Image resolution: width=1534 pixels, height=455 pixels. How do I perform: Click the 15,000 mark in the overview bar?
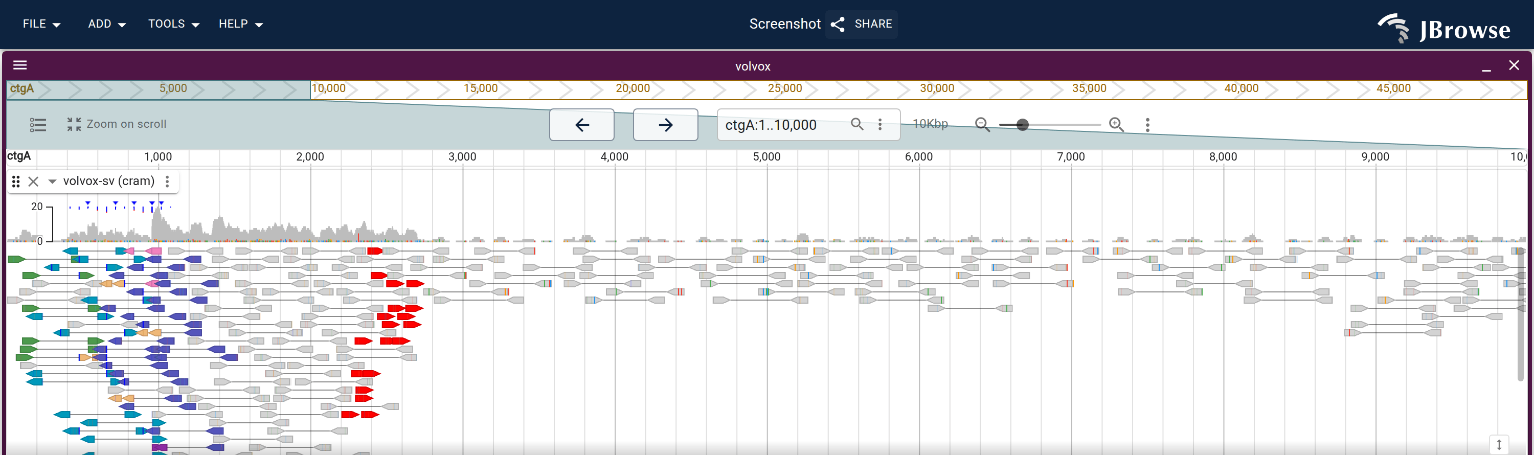pos(481,89)
